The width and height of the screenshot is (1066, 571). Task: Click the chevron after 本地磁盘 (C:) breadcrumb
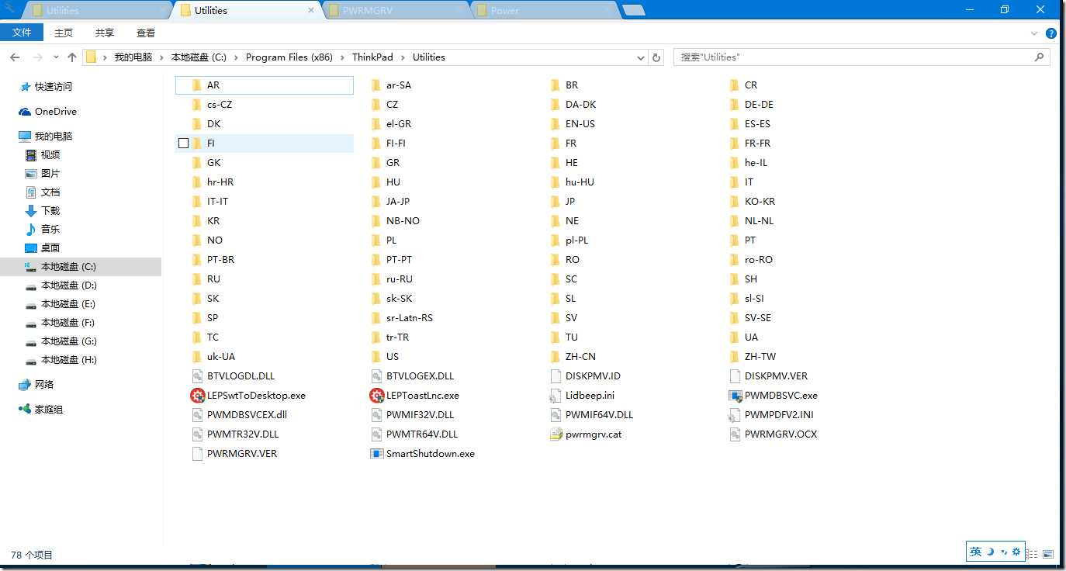[x=237, y=57]
